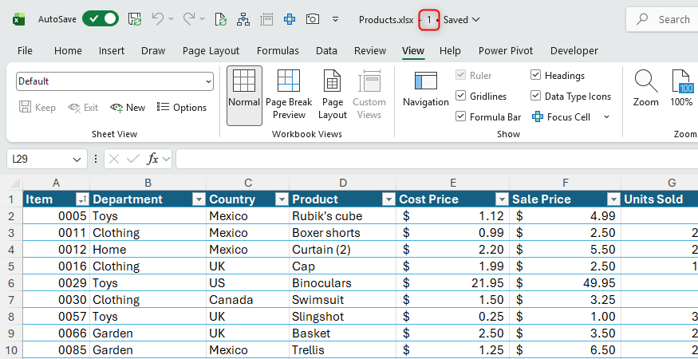Screen dimensions: 698x359
Task: Toggle the Formula Bar checkbox
Action: coord(461,116)
